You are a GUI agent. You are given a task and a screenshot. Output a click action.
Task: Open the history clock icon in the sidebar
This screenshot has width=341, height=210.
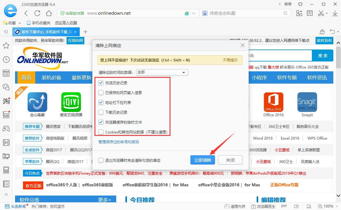[x=6, y=60]
